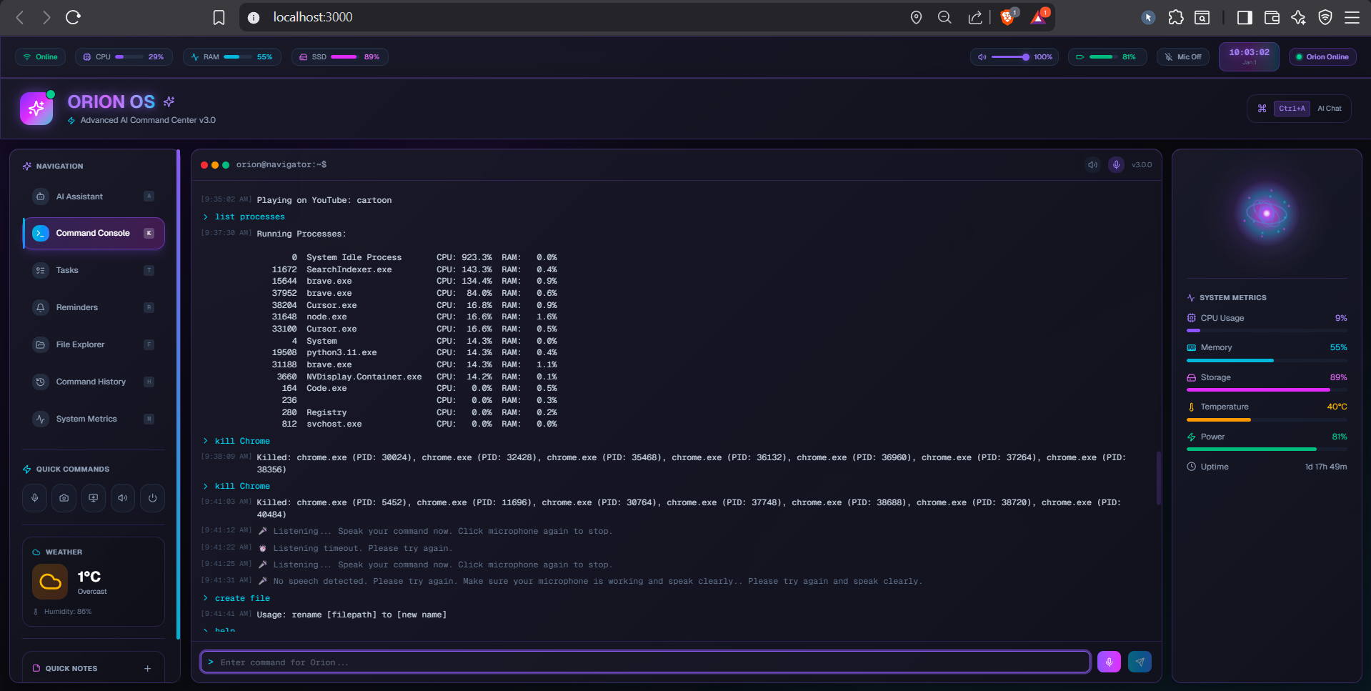Click the CPU 29% indicator in the status bar

[124, 57]
